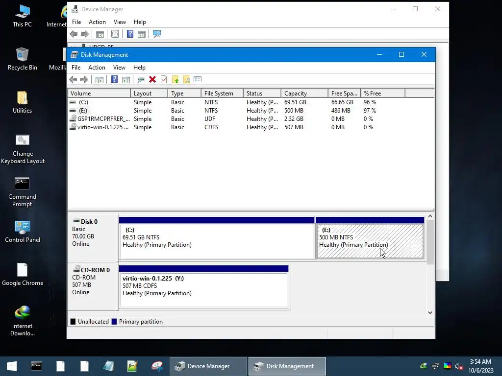Select GSP1RMCPRFRER volume row
This screenshot has height=376, width=502.
click(236, 119)
